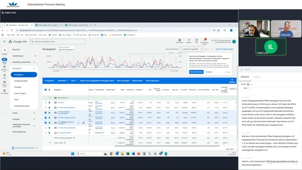Open new browser tab with plus
This screenshot has width=302, height=170.
[95, 25]
